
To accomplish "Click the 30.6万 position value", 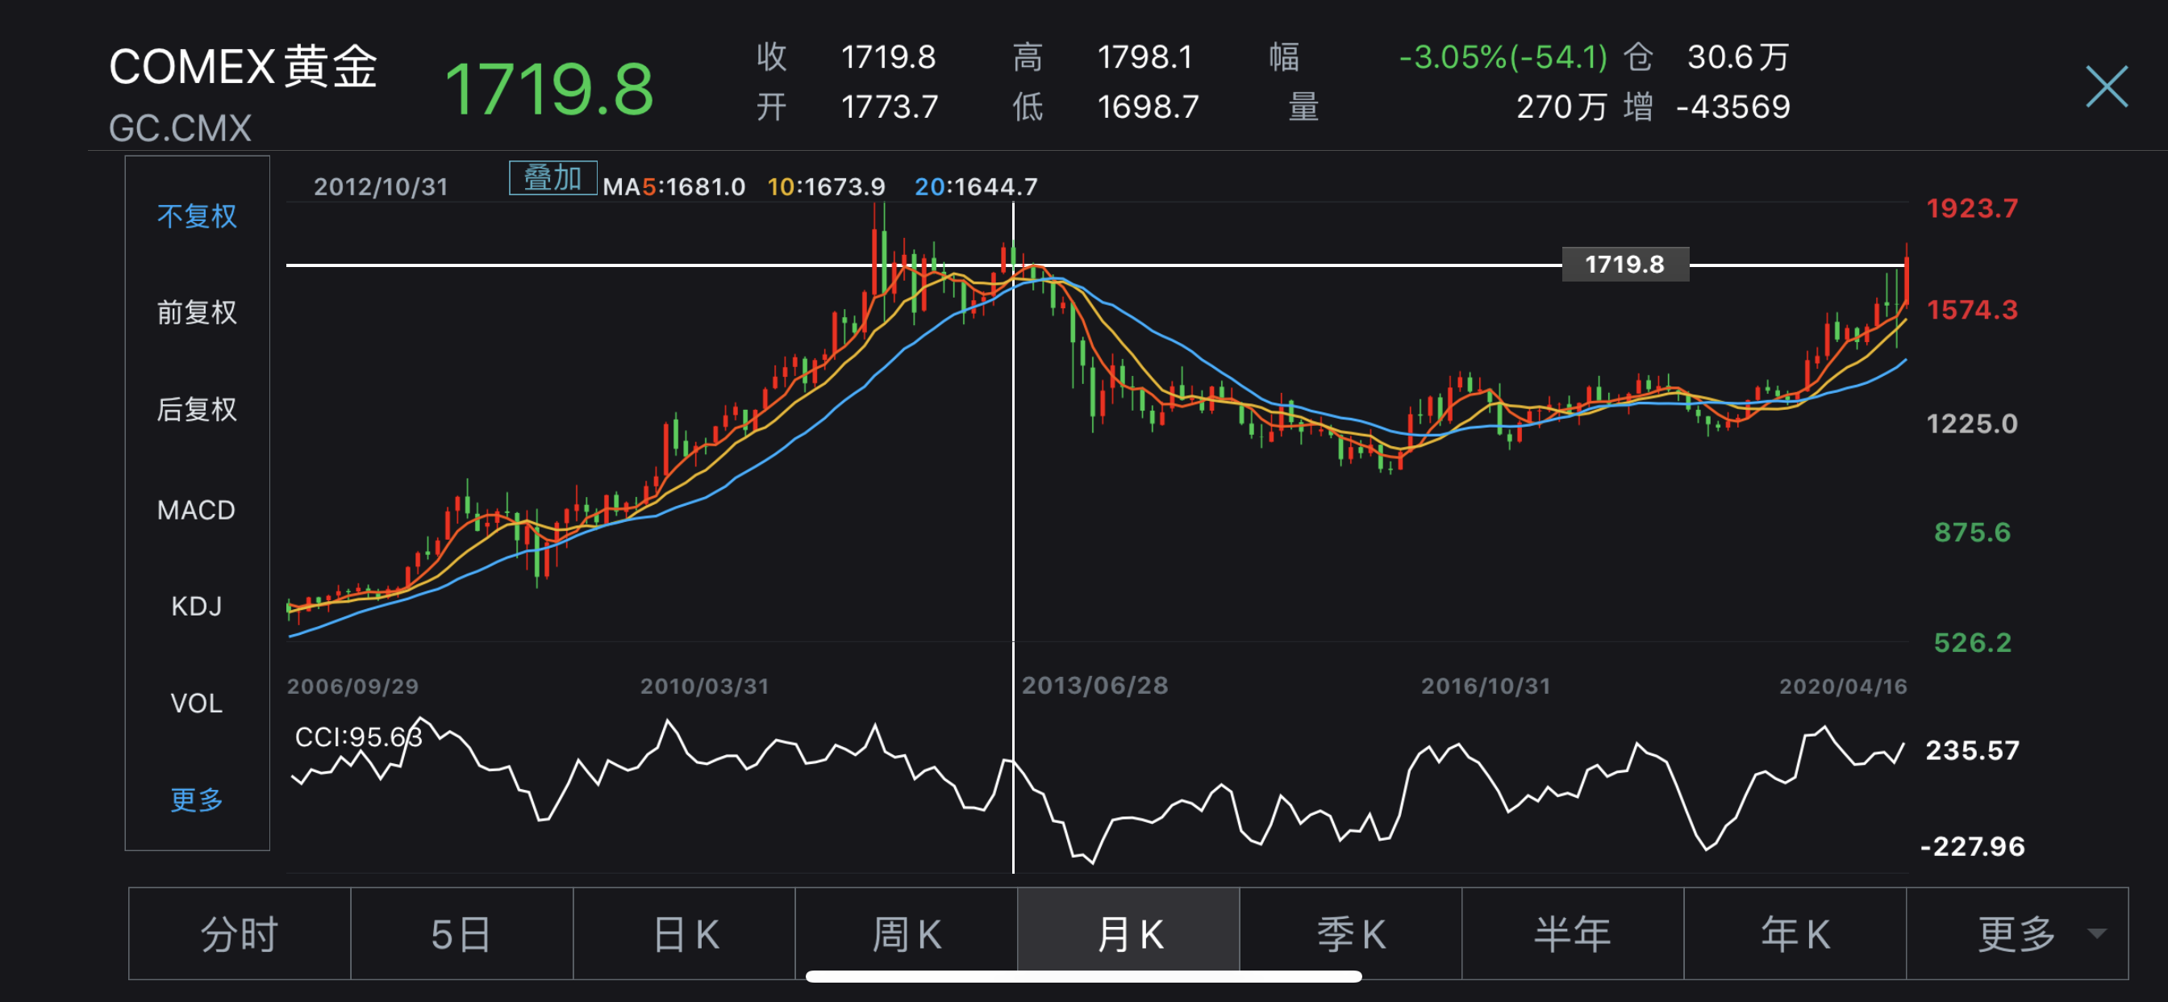I will (x=1738, y=57).
